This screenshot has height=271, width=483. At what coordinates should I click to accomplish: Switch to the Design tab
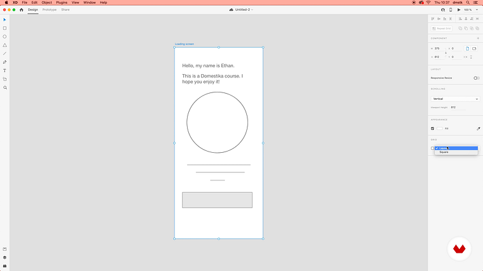[33, 10]
